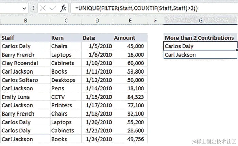Click the 84,523 amount cell
Image resolution: width=238 pixels, height=146 pixels.
point(130,97)
